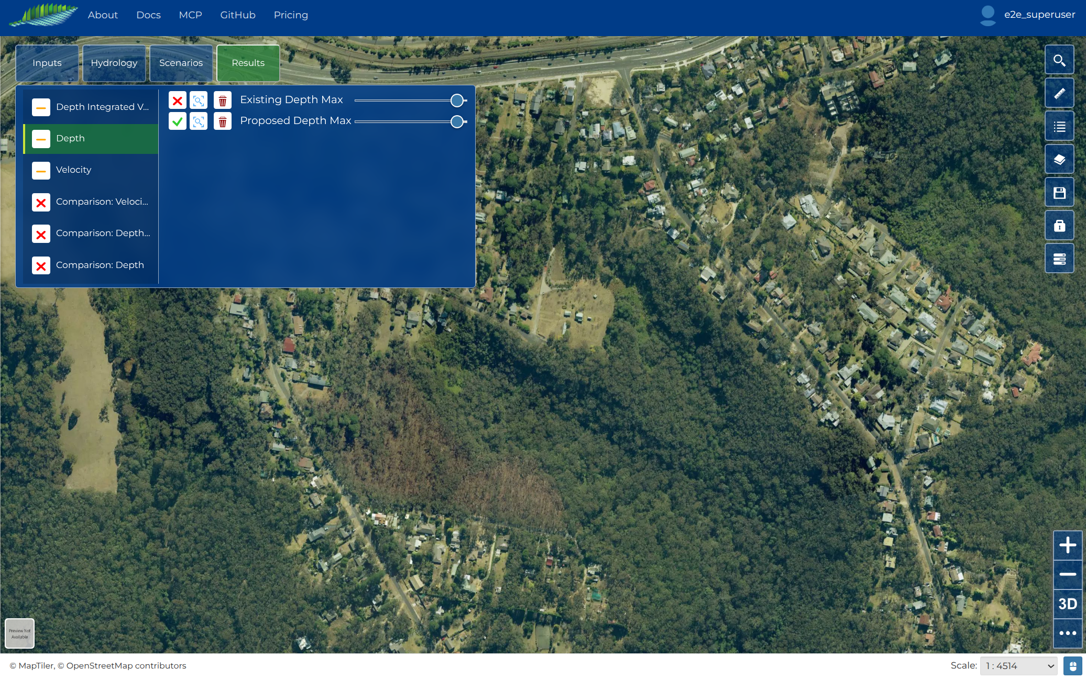Zoom in with the plus button
The image size is (1086, 679).
pos(1068,545)
